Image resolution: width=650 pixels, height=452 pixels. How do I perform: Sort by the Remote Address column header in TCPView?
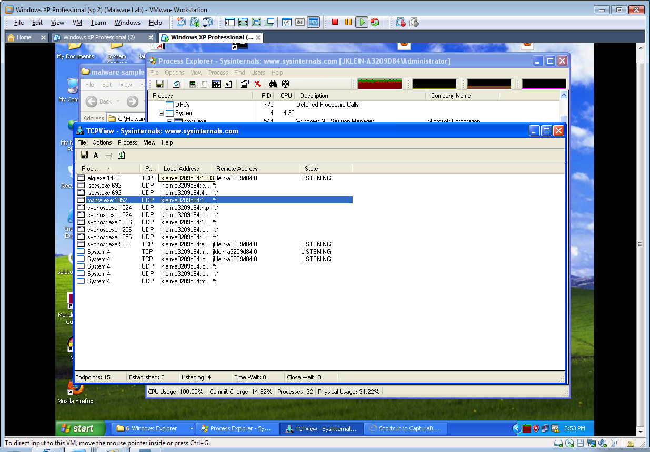[255, 169]
